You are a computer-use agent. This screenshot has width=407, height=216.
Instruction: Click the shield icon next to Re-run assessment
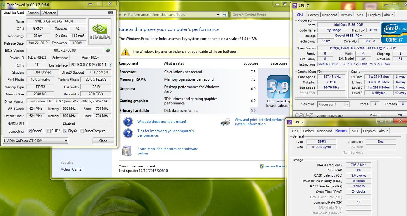[x=262, y=166]
